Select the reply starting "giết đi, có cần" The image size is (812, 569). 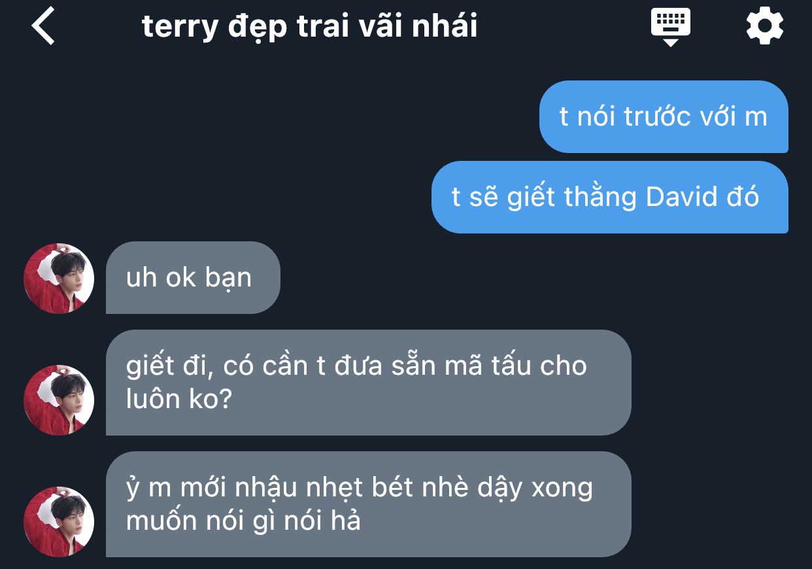pyautogui.click(x=368, y=383)
